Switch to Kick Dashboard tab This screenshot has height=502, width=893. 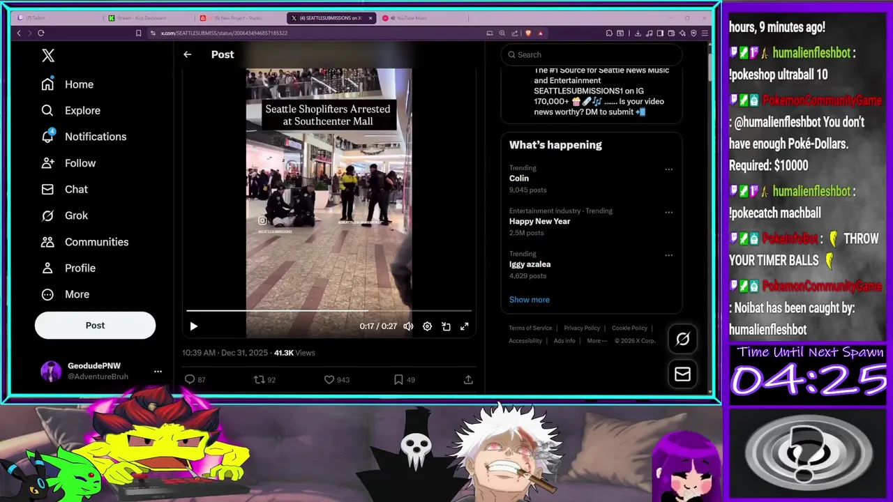149,18
